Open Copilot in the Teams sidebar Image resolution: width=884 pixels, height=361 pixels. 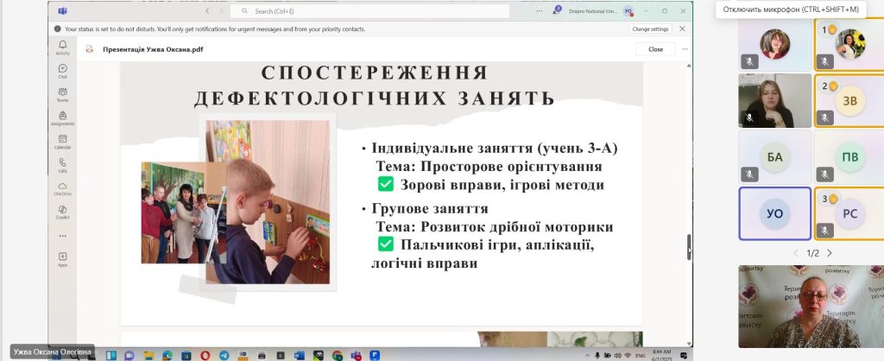pos(62,212)
